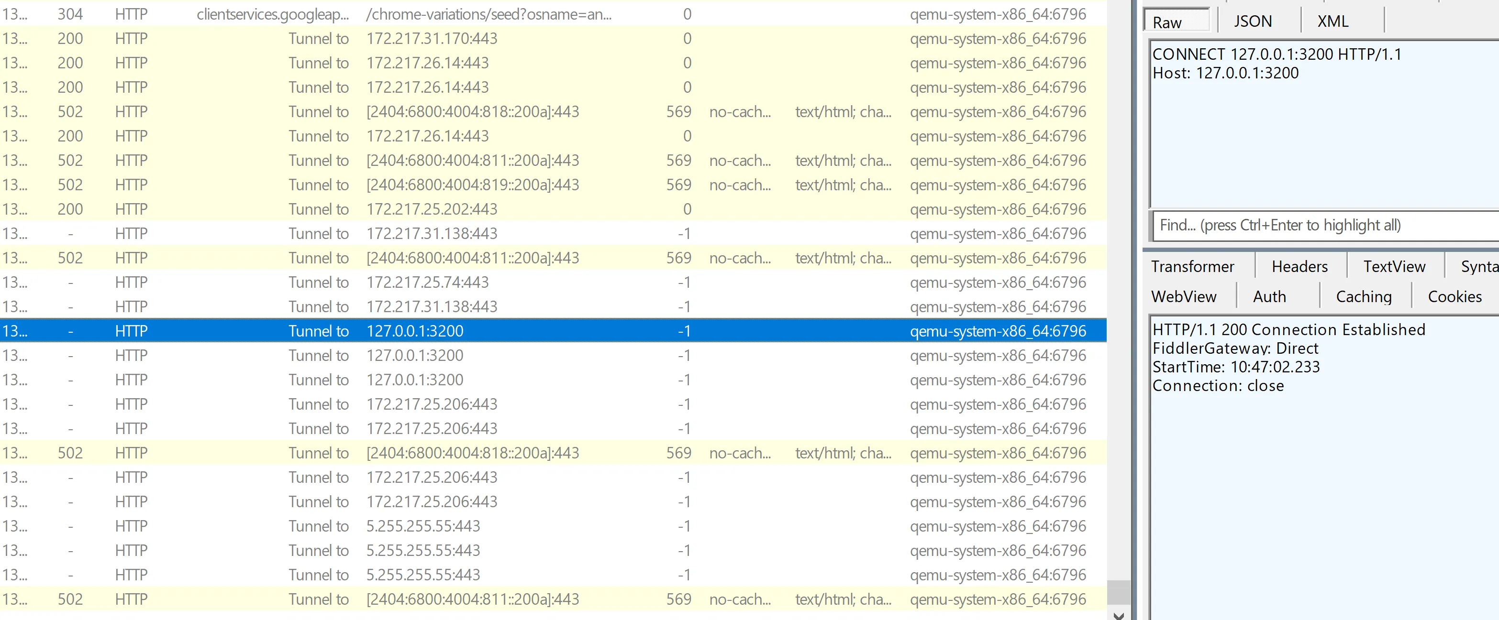Select the tunnel to 172.217.25.202:443 session
The height and width of the screenshot is (620, 1499).
[x=432, y=209]
